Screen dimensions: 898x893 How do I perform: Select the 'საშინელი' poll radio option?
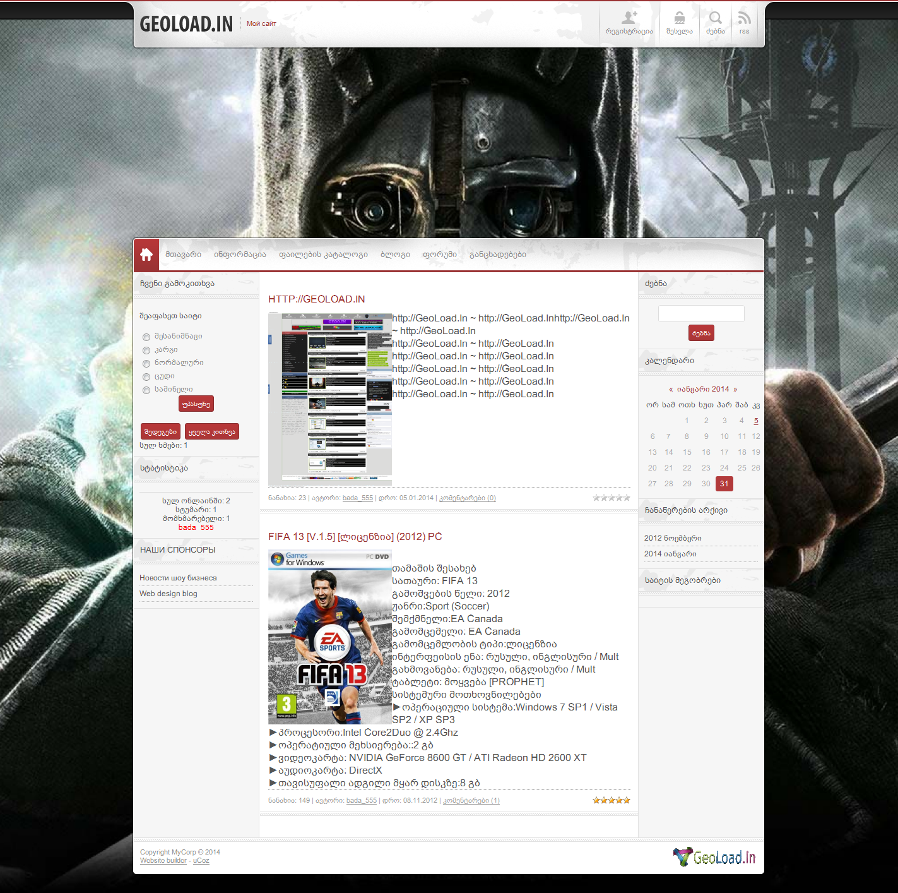click(x=146, y=390)
